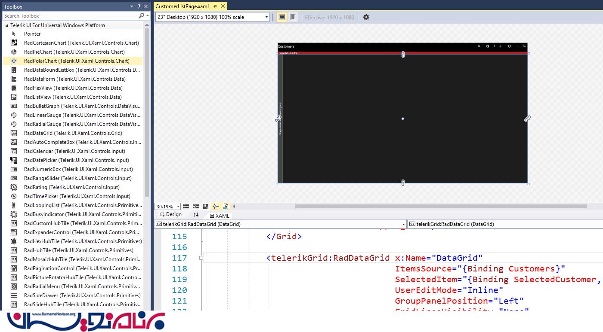The height and width of the screenshot is (332, 603).
Task: Open the device size dropdown
Action: 266,17
